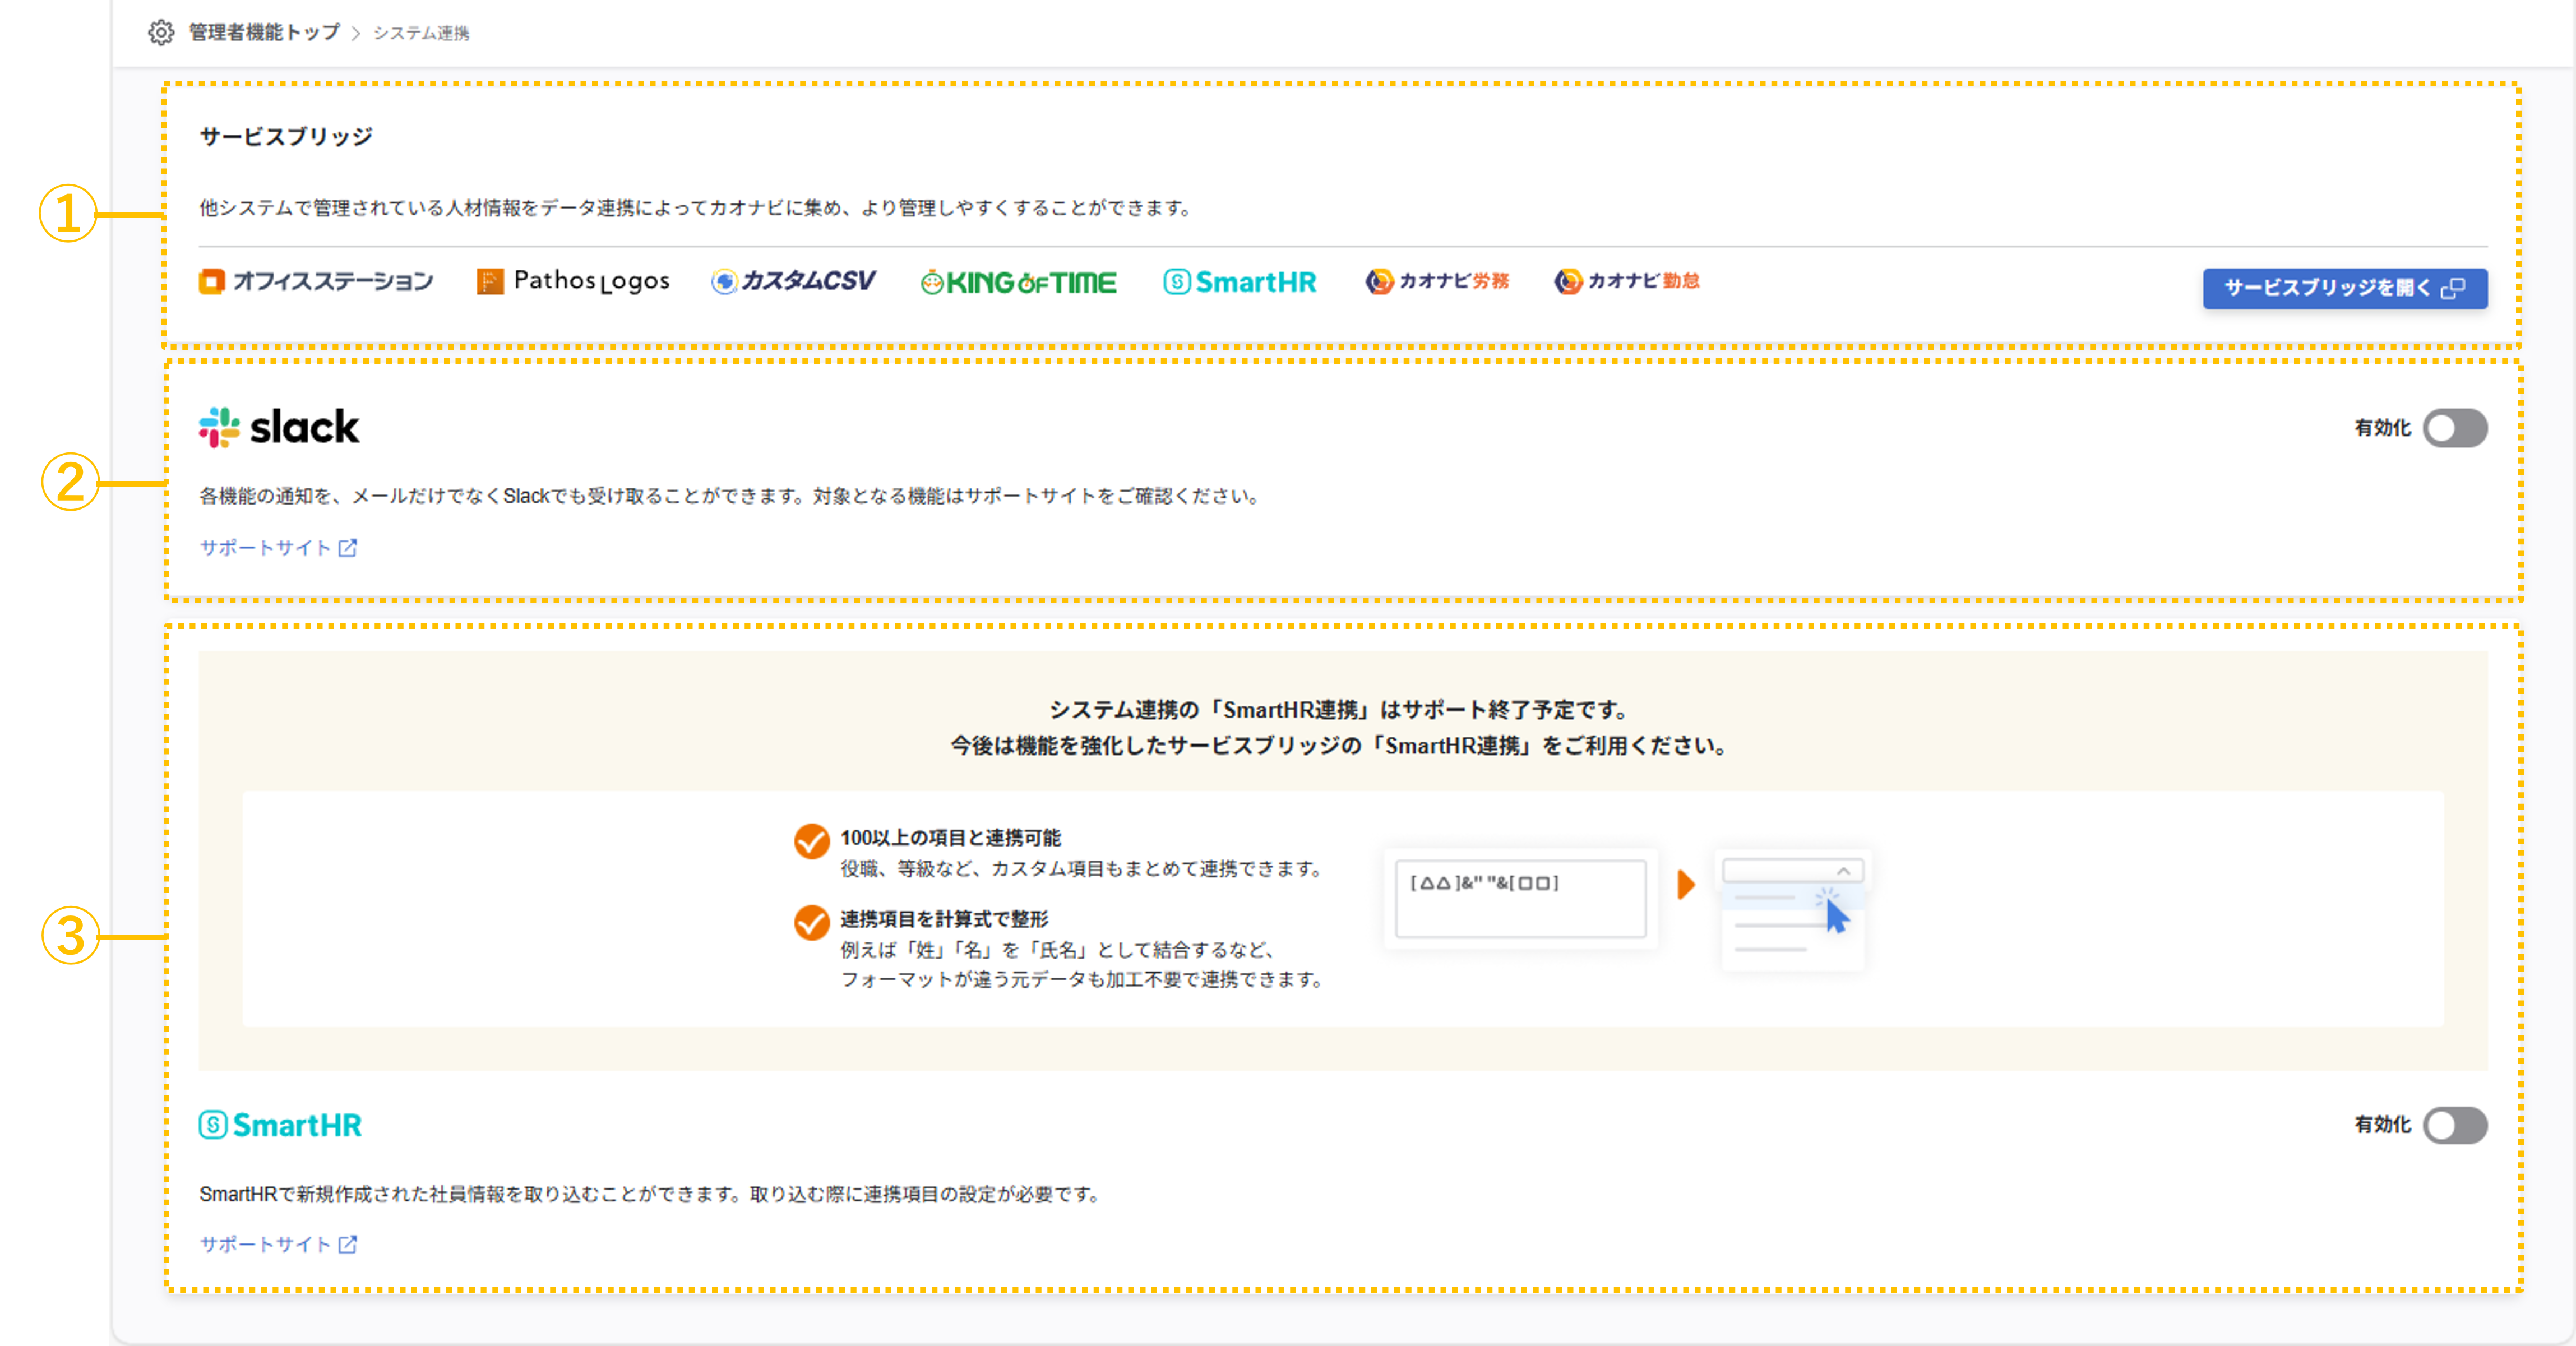Click the オフィスステーション logo

click(316, 282)
